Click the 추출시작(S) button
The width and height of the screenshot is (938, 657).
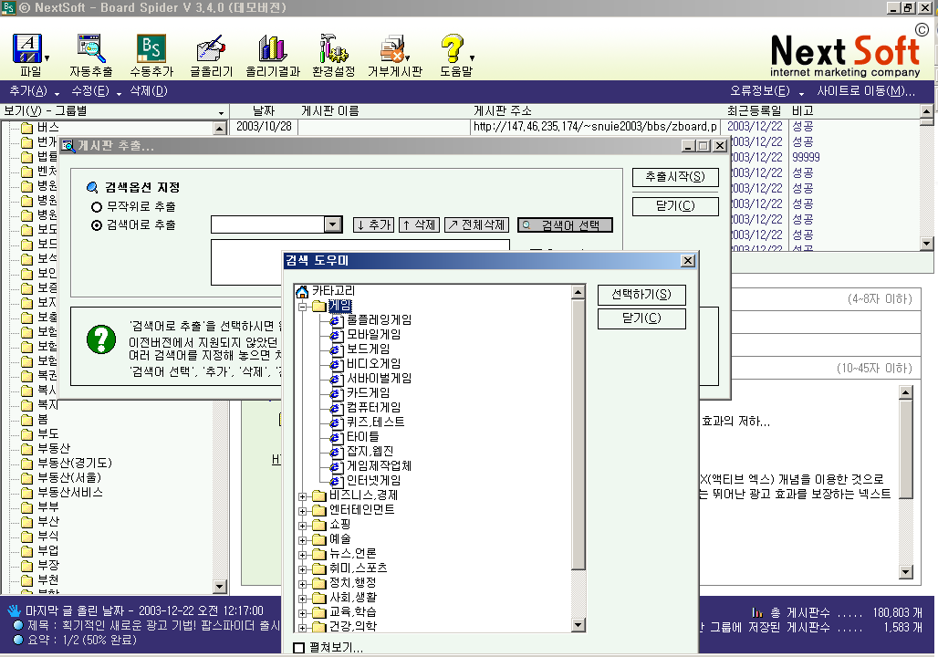[x=674, y=177]
